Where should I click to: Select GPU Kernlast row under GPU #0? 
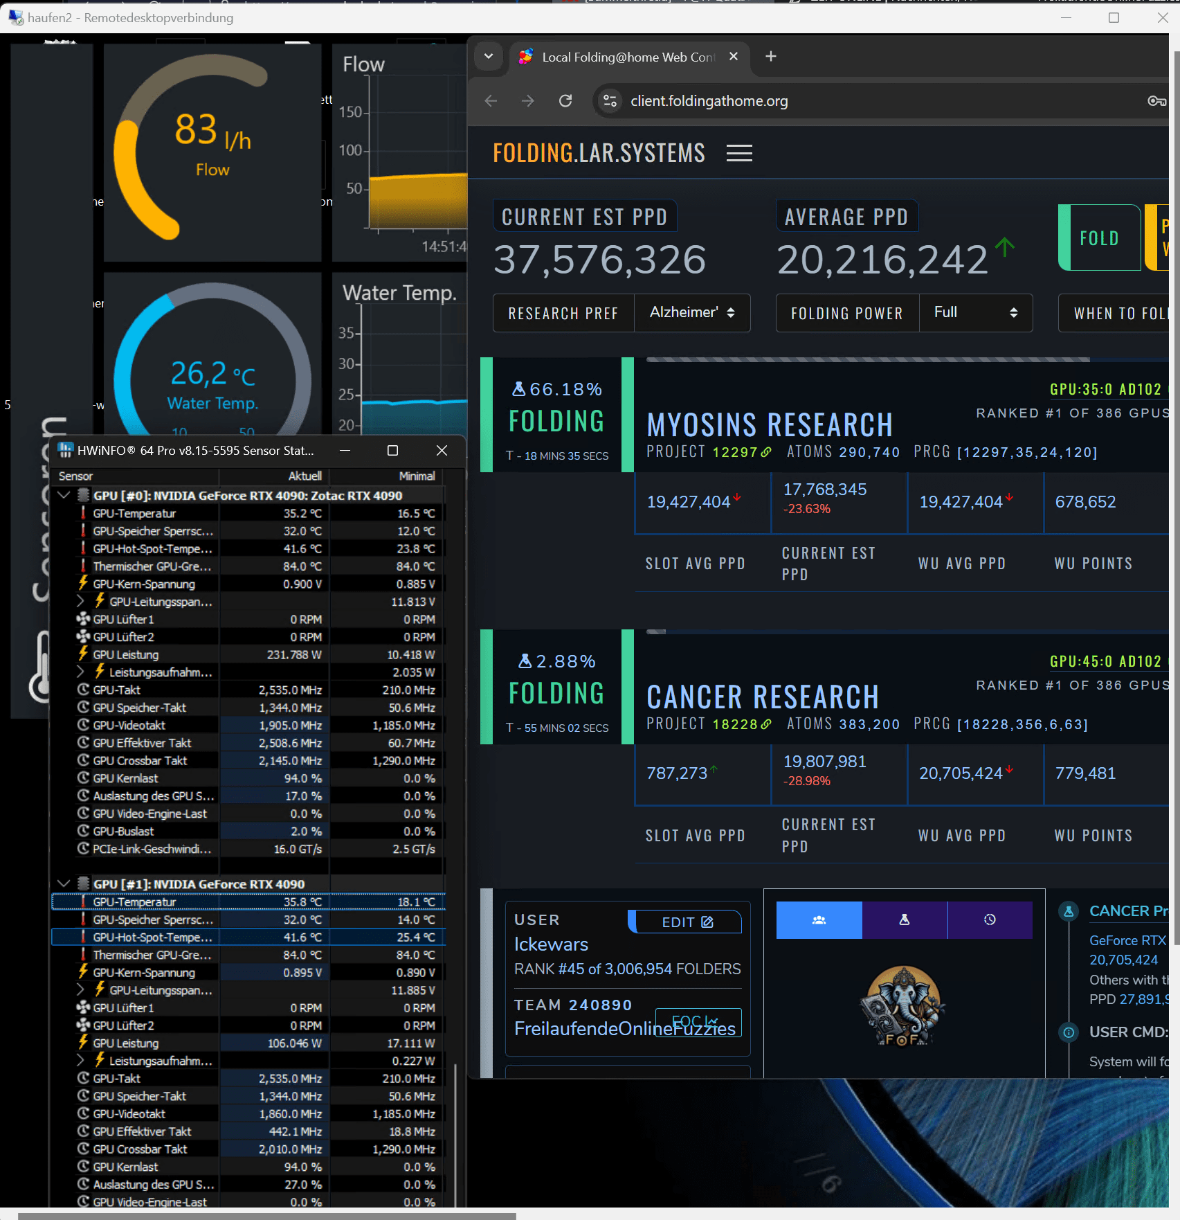tap(248, 778)
